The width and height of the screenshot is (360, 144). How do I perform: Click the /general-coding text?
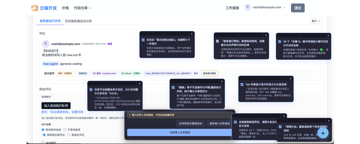(71, 64)
